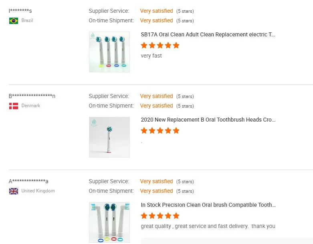Click UK reviewer's Supplier Service 'Very satisfied'
This screenshot has height=244, width=313.
pos(156,182)
